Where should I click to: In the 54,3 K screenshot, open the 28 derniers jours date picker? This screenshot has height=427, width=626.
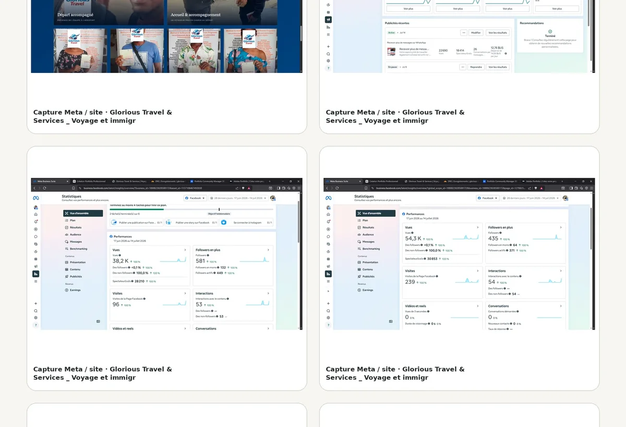tap(531, 198)
